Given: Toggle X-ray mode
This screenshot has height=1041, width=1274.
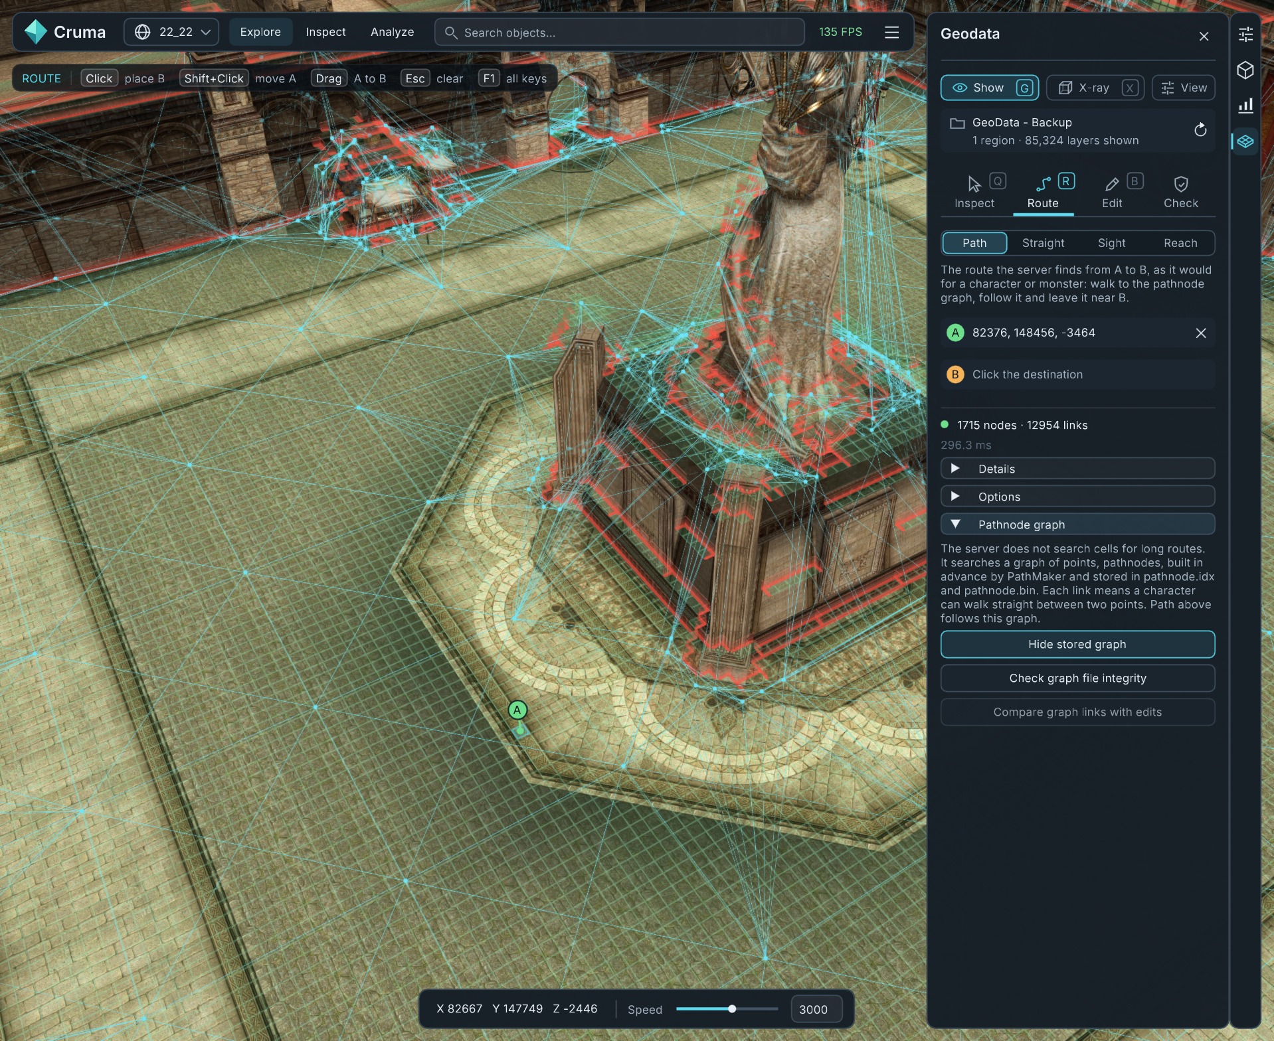Looking at the screenshot, I should (1095, 88).
